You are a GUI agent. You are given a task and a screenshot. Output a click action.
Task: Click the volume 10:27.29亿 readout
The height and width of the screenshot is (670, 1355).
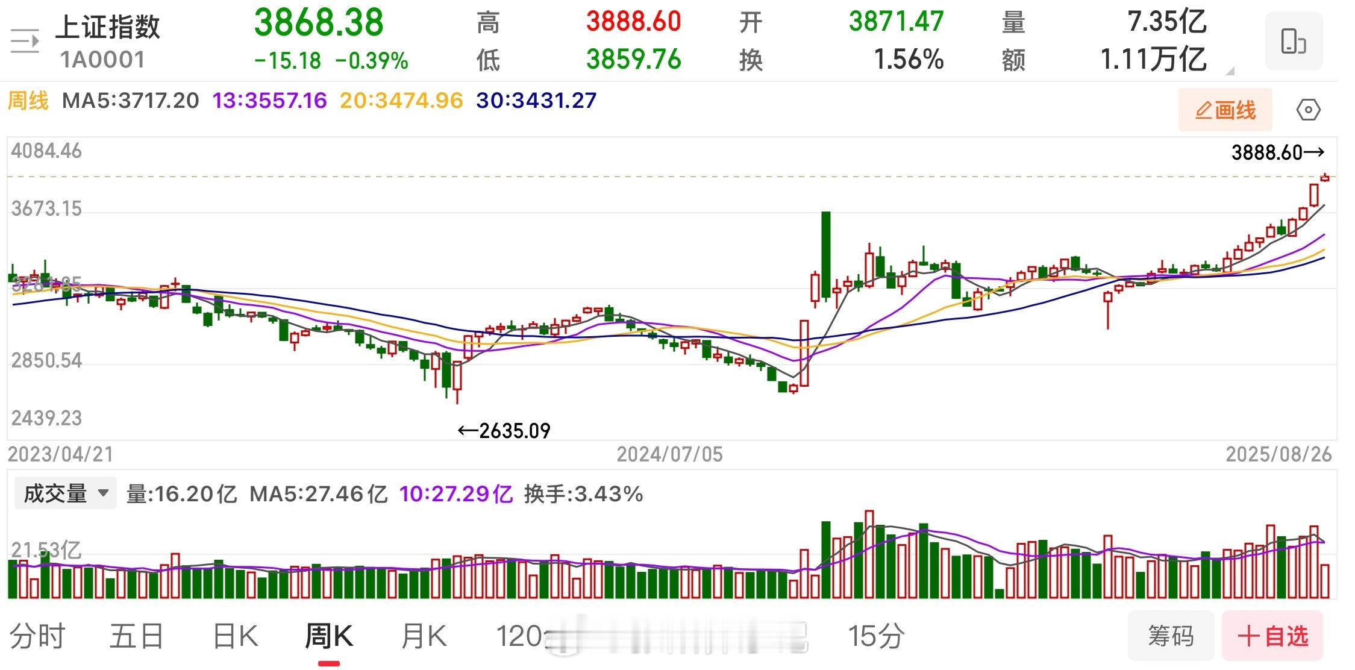click(x=456, y=494)
